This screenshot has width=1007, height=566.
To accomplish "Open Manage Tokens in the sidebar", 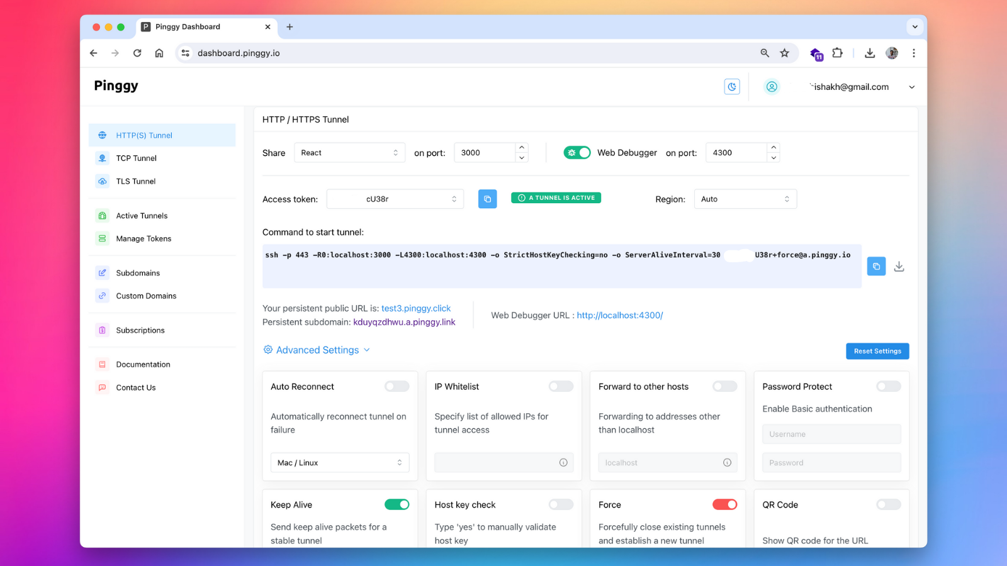I will point(162,238).
